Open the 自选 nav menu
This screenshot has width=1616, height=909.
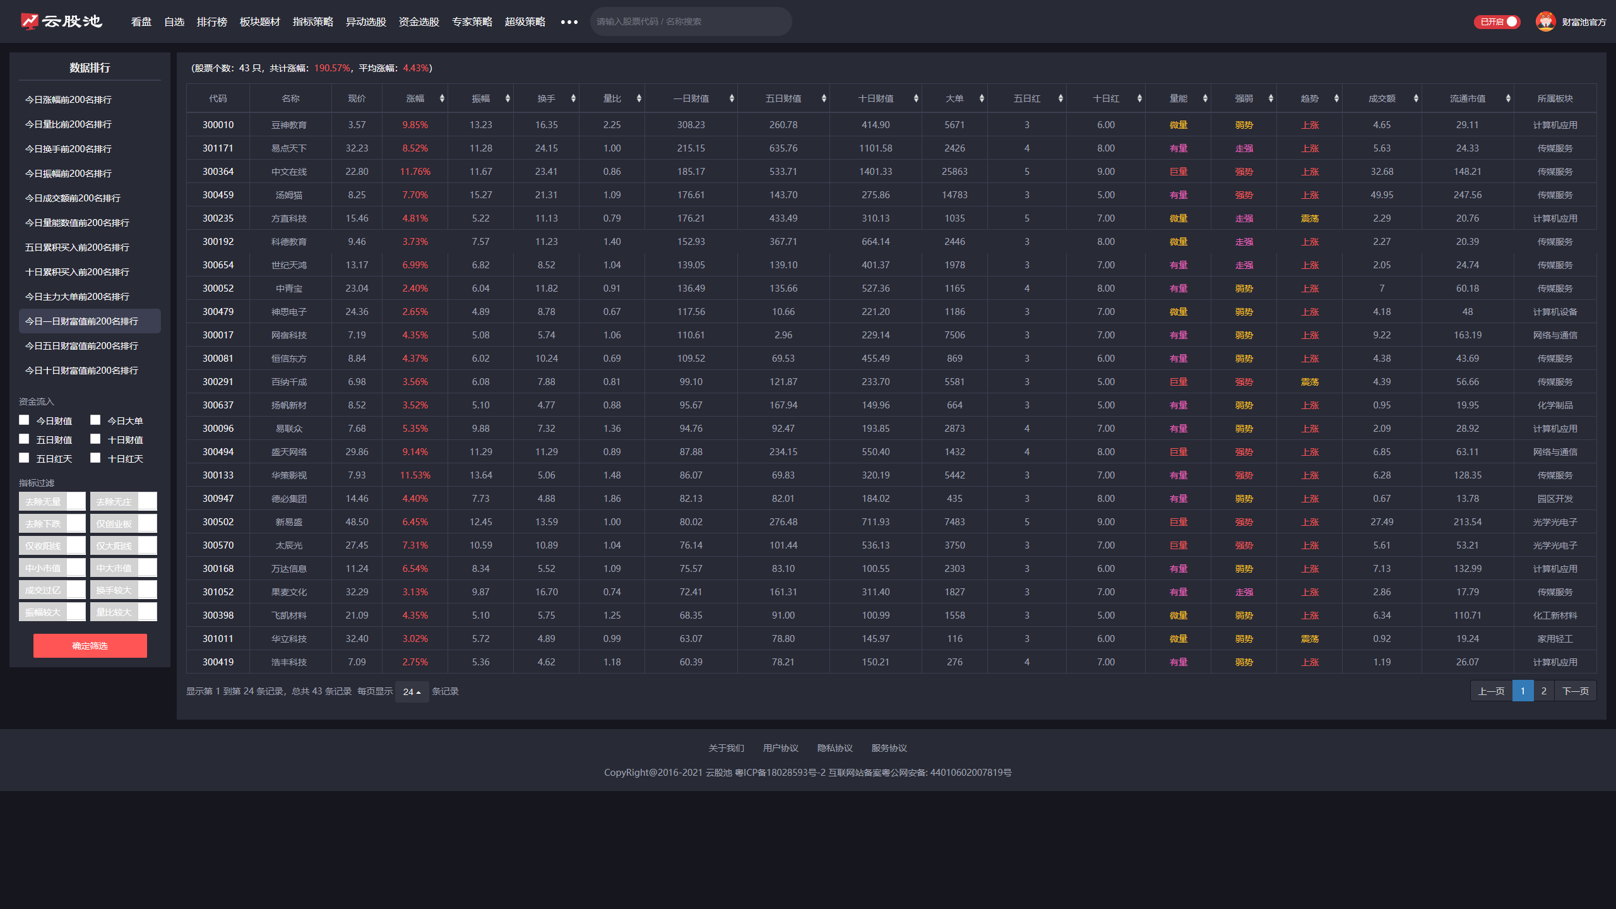(174, 22)
